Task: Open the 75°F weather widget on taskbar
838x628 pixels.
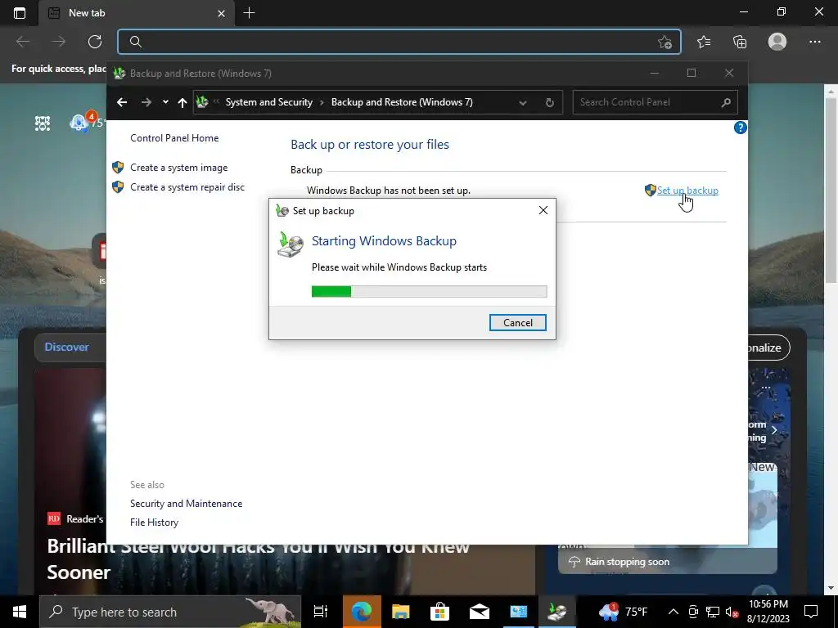Action: coord(623,612)
